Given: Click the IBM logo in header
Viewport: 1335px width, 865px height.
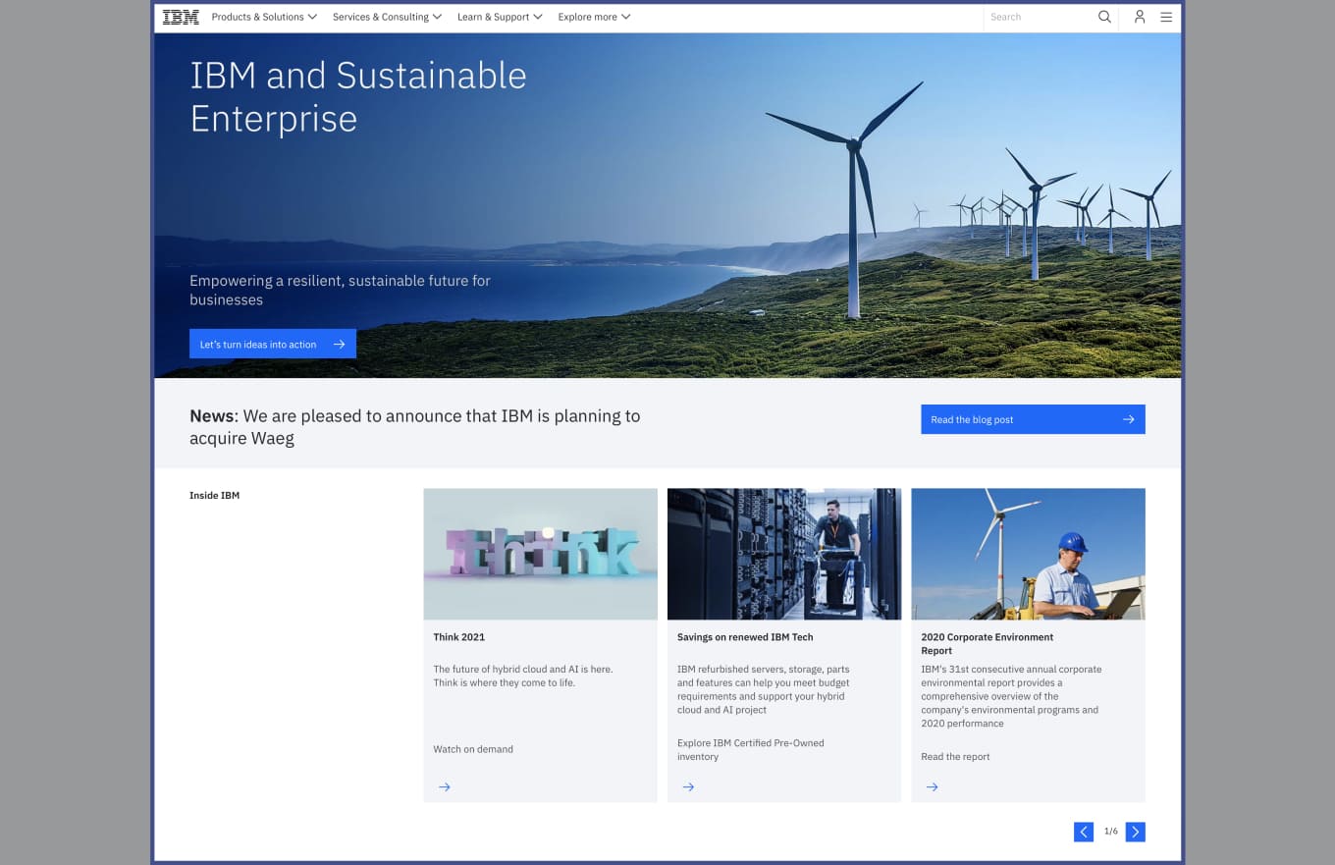Looking at the screenshot, I should [x=181, y=17].
